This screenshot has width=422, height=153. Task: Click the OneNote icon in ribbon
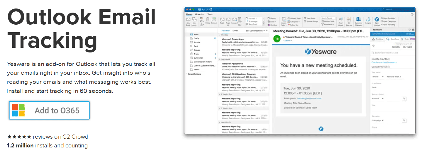(x=273, y=25)
